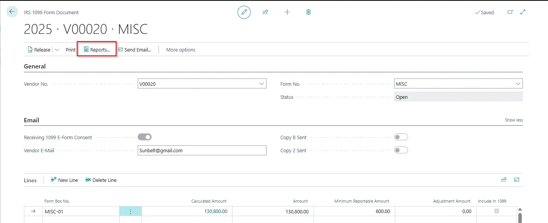The image size is (548, 223).
Task: Click Send Email... button
Action: tap(134, 50)
